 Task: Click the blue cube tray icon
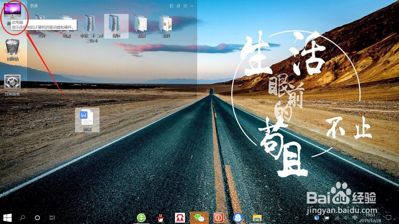pyautogui.click(x=316, y=218)
